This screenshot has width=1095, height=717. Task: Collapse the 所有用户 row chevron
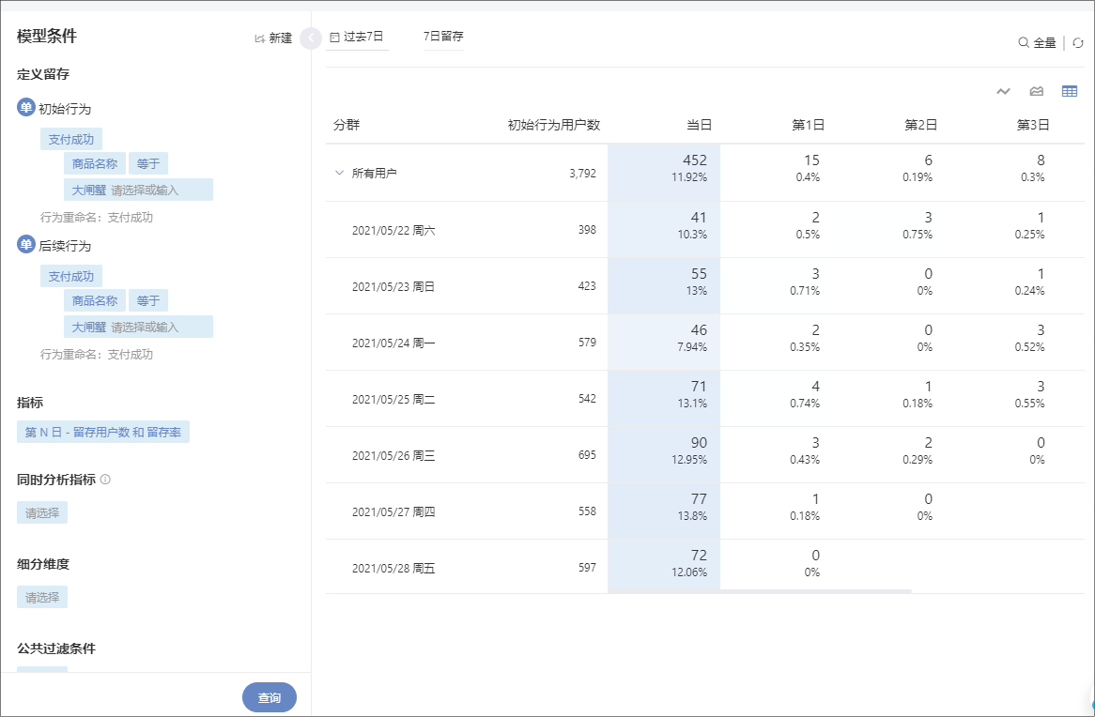click(339, 173)
